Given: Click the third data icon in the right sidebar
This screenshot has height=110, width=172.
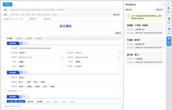Looking at the screenshot, I should [x=169, y=31].
